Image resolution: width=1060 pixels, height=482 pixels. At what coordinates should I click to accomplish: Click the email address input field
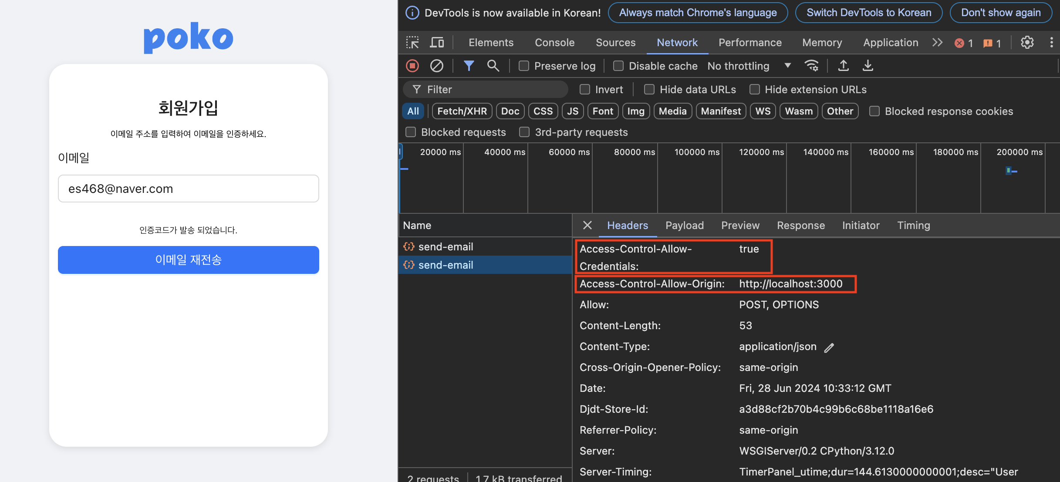tap(188, 189)
